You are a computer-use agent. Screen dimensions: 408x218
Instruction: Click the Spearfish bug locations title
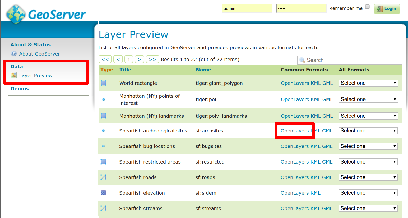coord(147,146)
